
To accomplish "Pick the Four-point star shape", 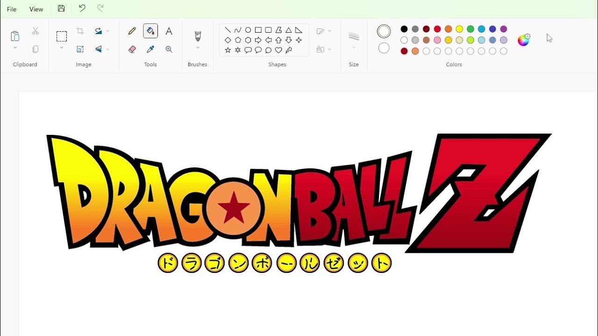I will (x=299, y=40).
